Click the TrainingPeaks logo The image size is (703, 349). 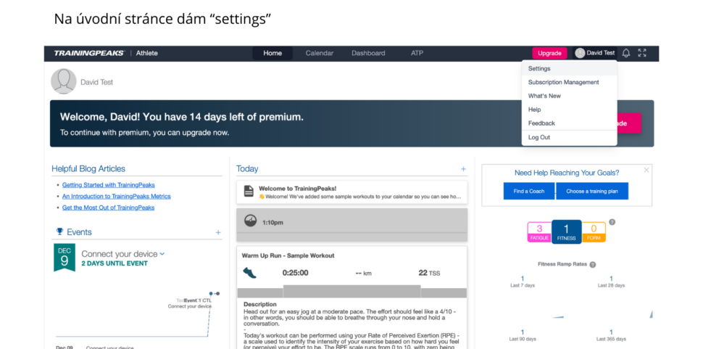pyautogui.click(x=88, y=53)
